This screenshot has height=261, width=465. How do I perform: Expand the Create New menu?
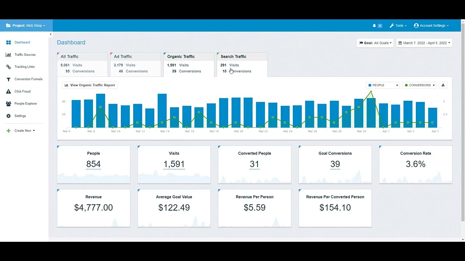[x=25, y=130]
